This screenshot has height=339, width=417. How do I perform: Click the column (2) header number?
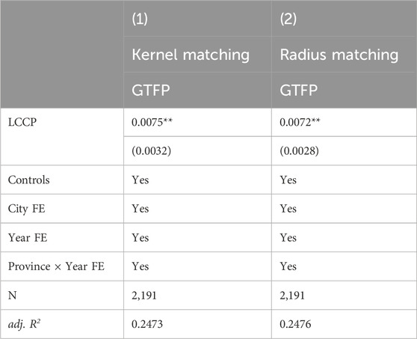(x=288, y=19)
